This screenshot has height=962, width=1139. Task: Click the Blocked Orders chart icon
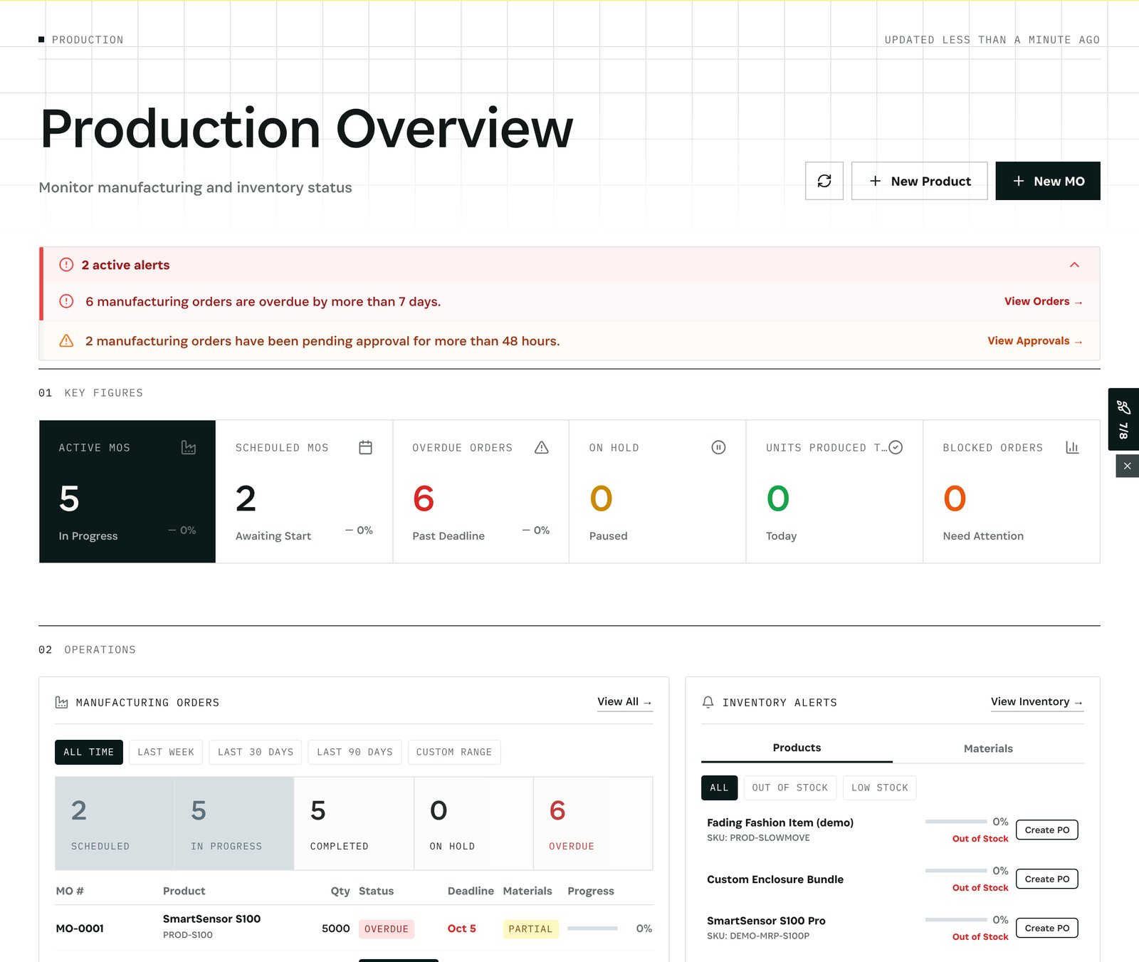(1072, 447)
